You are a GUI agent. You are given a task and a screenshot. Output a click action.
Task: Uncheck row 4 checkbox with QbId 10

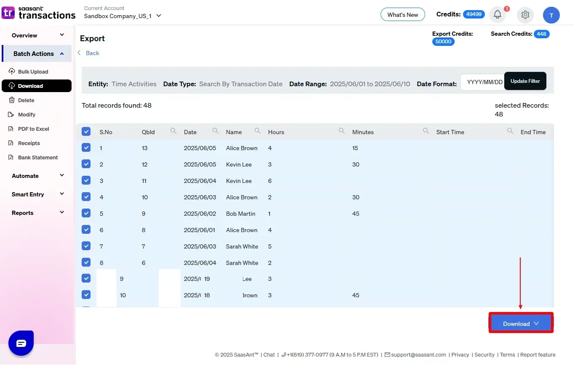coord(86,197)
